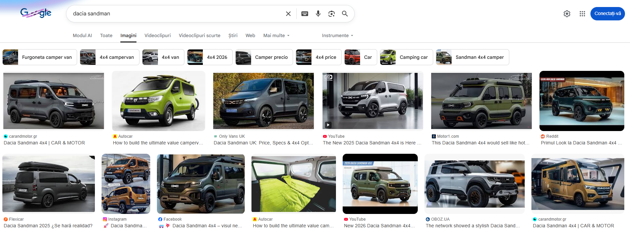
Task: Switch to the Videoclipuri tab
Action: pos(157,35)
